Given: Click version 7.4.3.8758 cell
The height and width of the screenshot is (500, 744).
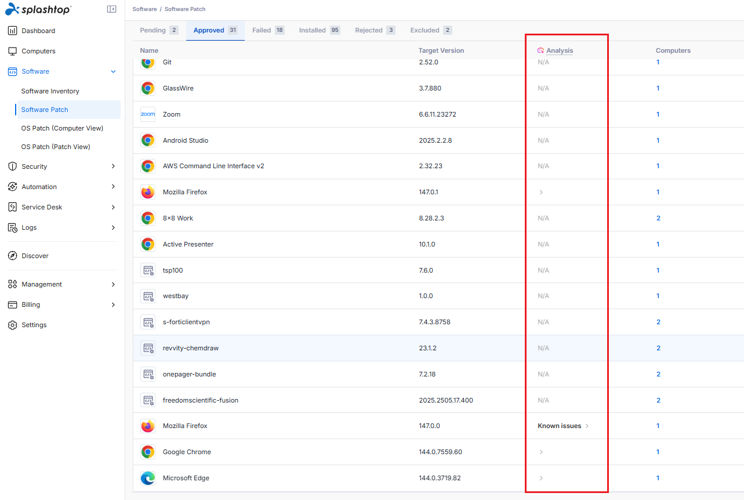Looking at the screenshot, I should (434, 322).
